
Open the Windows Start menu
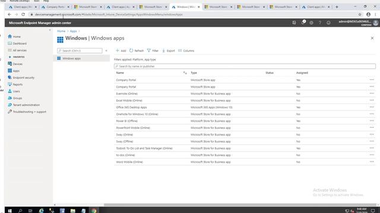click(9, 211)
